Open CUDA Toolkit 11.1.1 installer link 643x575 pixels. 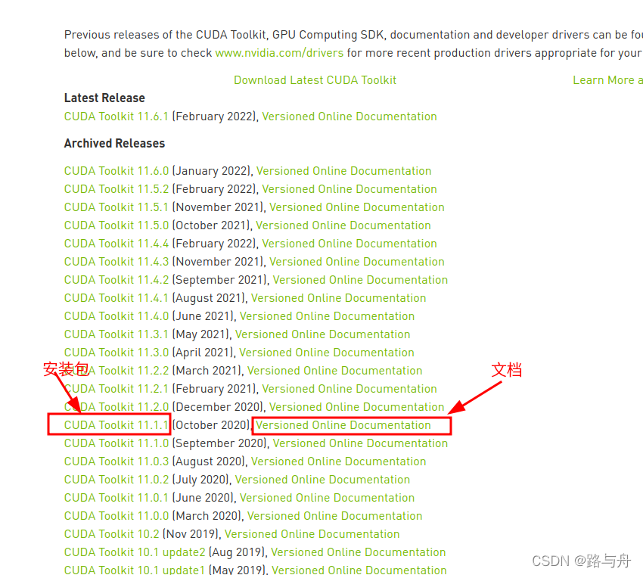click(116, 425)
